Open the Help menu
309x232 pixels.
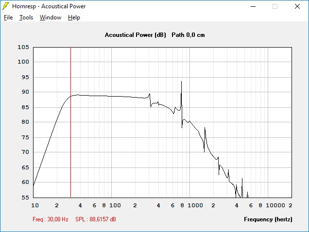(74, 17)
